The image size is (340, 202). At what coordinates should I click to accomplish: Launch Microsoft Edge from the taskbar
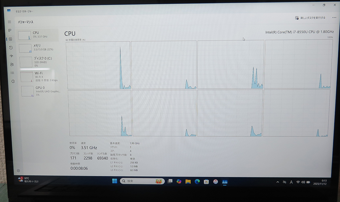197,182
